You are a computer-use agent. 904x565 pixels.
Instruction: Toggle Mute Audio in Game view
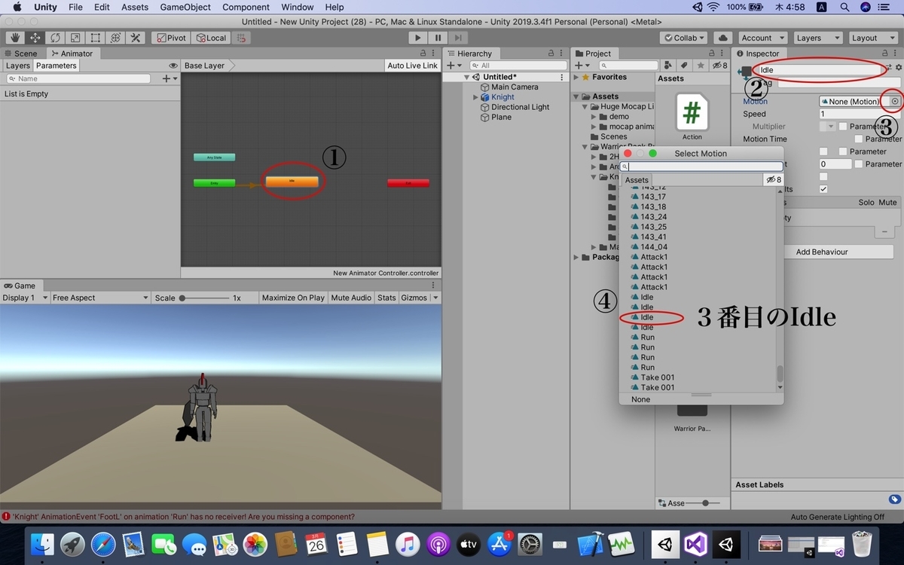click(351, 298)
